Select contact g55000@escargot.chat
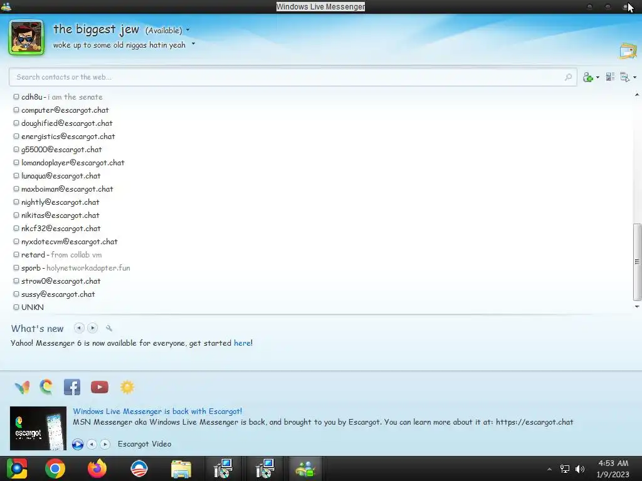 57,149
